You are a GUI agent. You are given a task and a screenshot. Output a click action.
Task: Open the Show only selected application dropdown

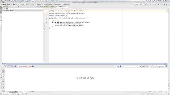coord(157,66)
